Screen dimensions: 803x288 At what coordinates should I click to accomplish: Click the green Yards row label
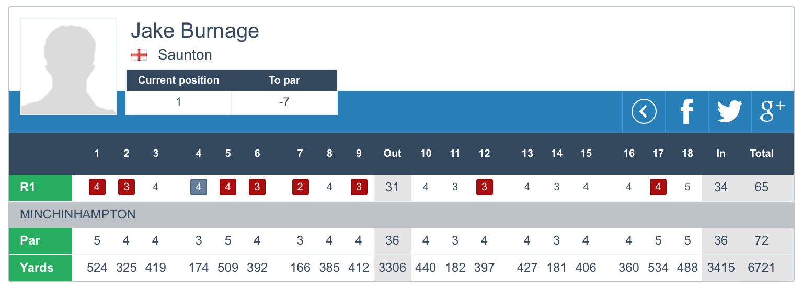(41, 268)
